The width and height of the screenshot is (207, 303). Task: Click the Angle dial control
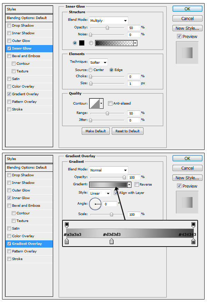coord(95,204)
